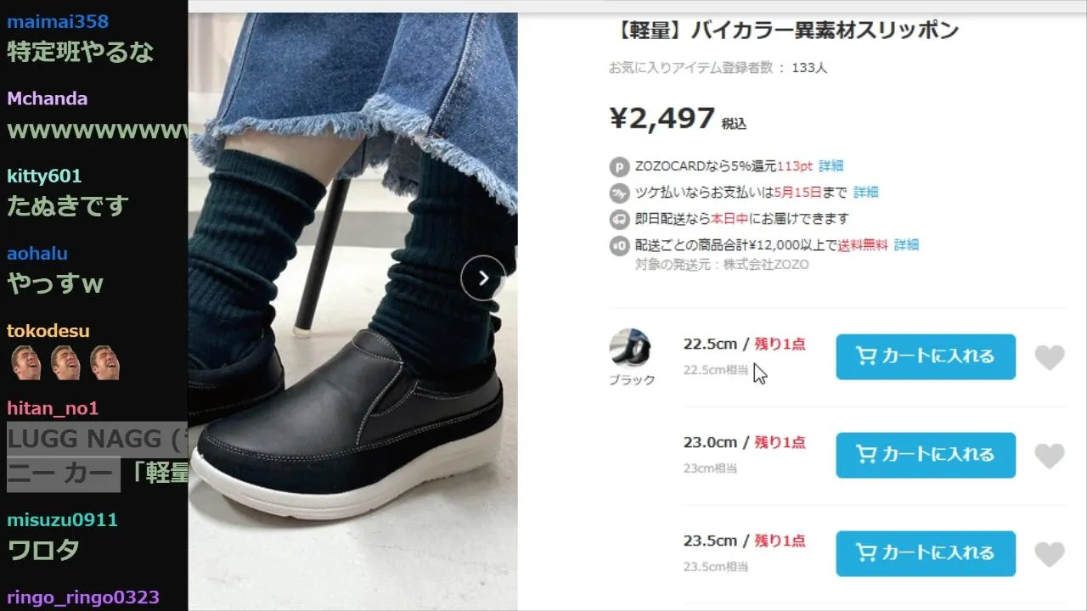Open 詳細 link for ツケ払い payment

(x=865, y=192)
